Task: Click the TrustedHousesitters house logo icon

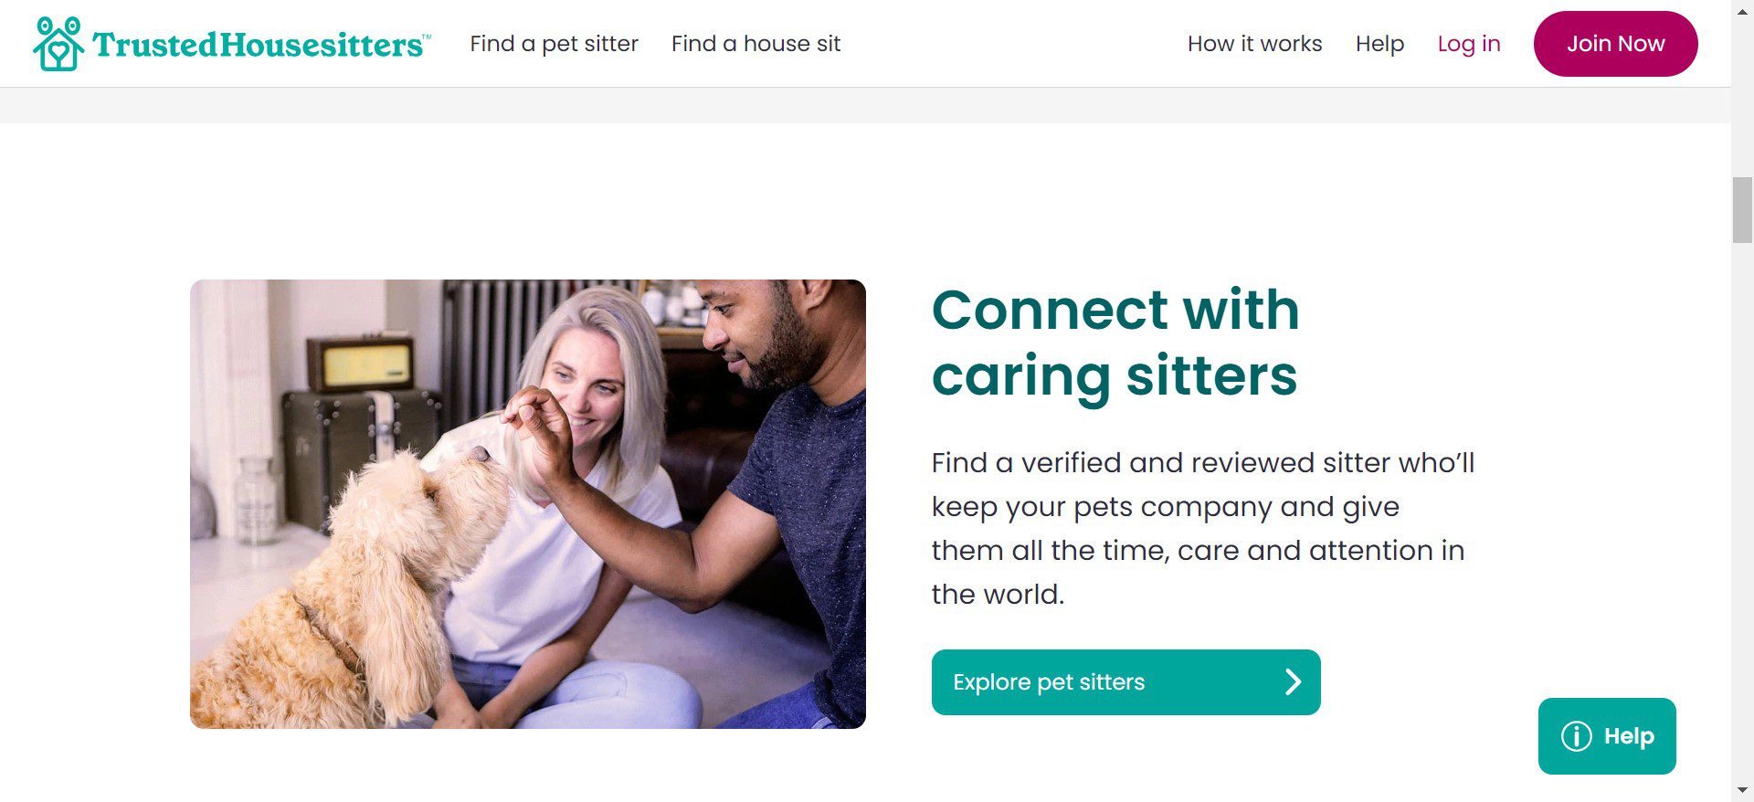Action: [x=58, y=44]
